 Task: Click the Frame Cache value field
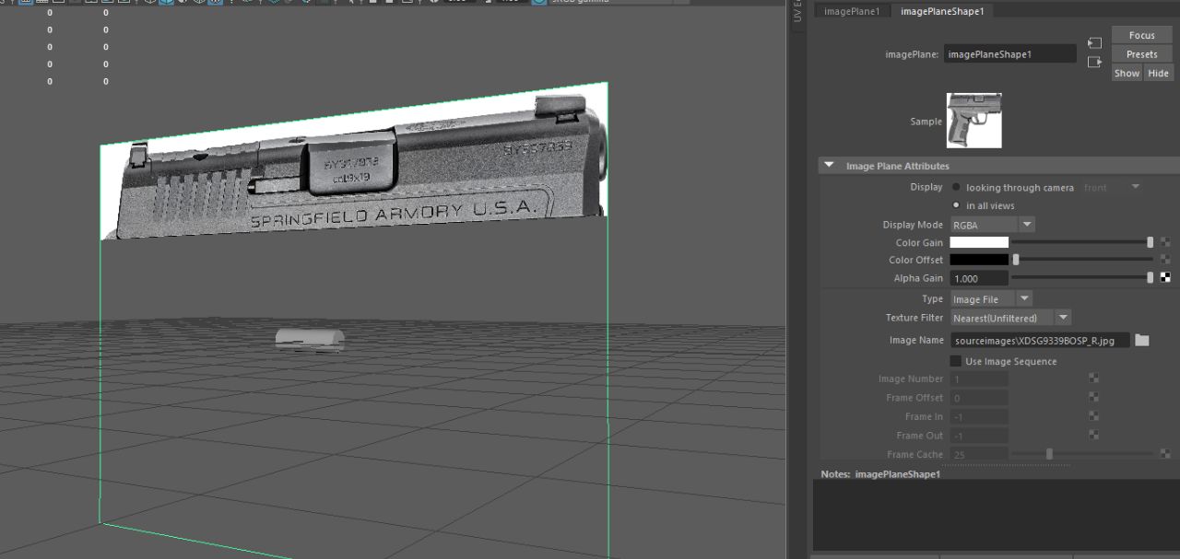(979, 455)
